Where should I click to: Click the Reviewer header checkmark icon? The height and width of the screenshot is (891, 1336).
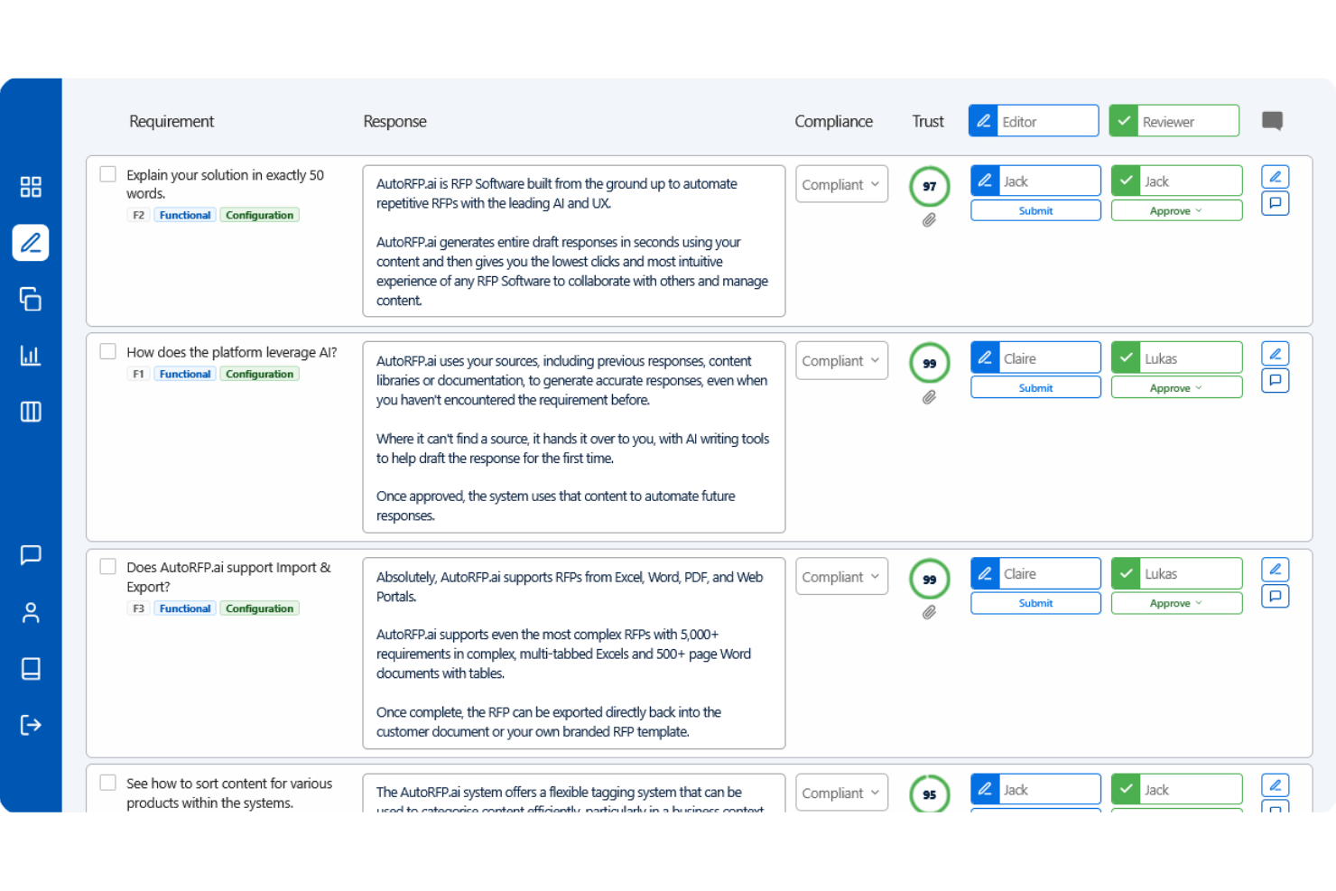pos(1124,121)
